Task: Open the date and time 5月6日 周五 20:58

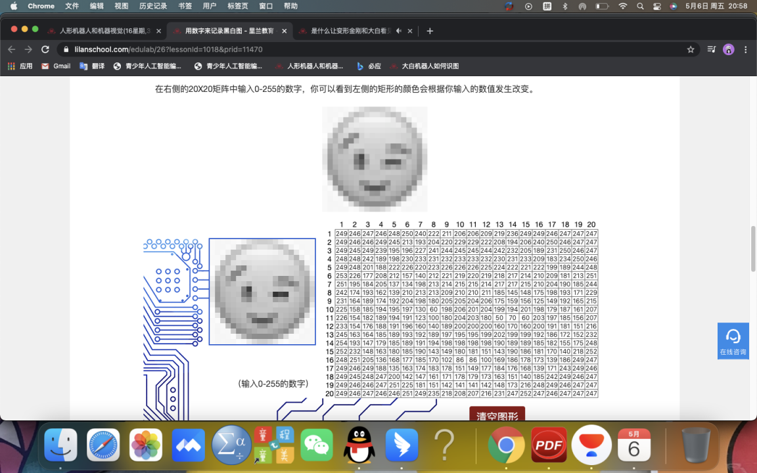Action: (x=716, y=7)
